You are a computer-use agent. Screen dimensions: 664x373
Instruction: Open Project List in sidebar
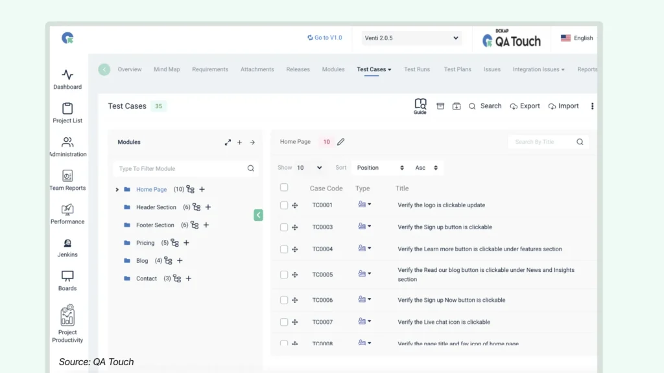(x=67, y=113)
